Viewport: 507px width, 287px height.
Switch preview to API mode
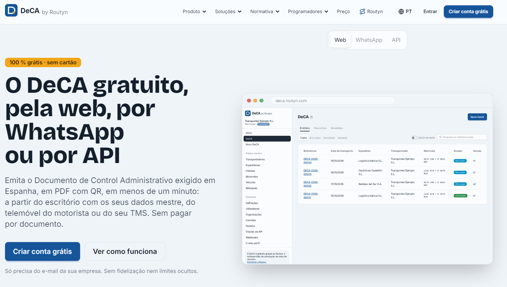[x=396, y=40]
